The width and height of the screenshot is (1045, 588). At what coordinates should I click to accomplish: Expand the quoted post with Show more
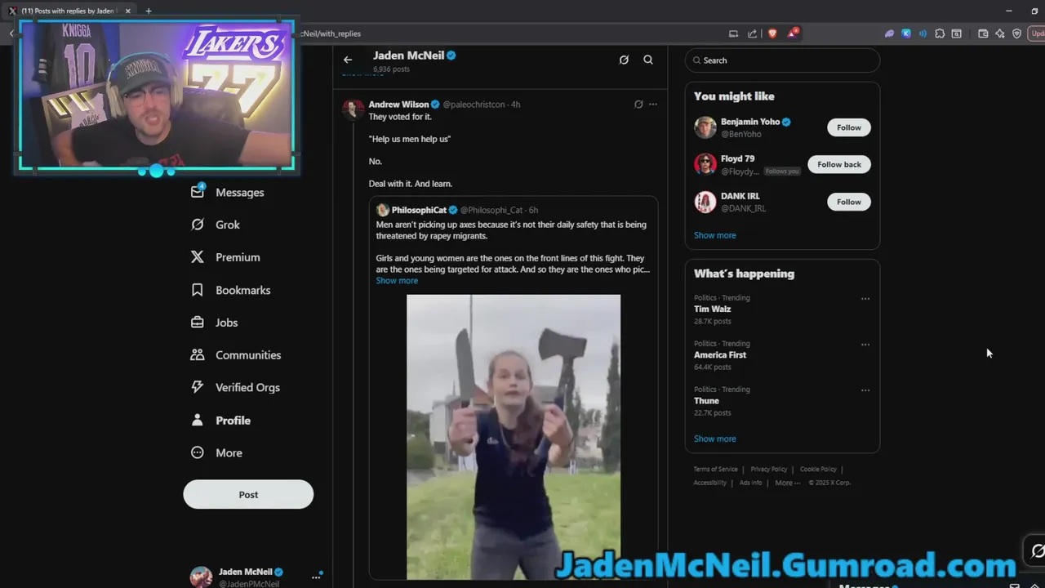(x=397, y=280)
